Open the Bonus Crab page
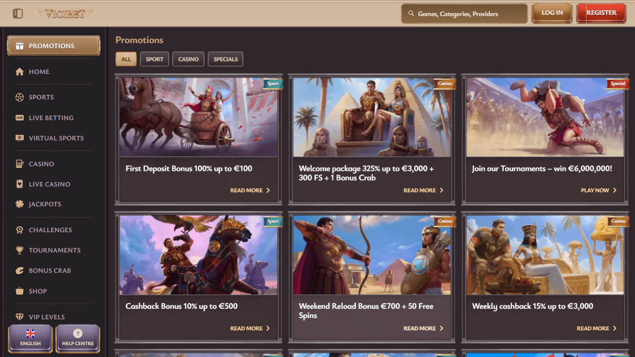Screen dimensions: 635x357 pyautogui.click(x=19, y=270)
